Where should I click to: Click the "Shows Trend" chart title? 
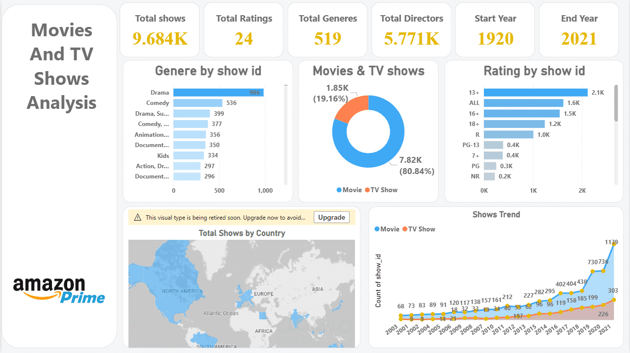[x=496, y=214]
